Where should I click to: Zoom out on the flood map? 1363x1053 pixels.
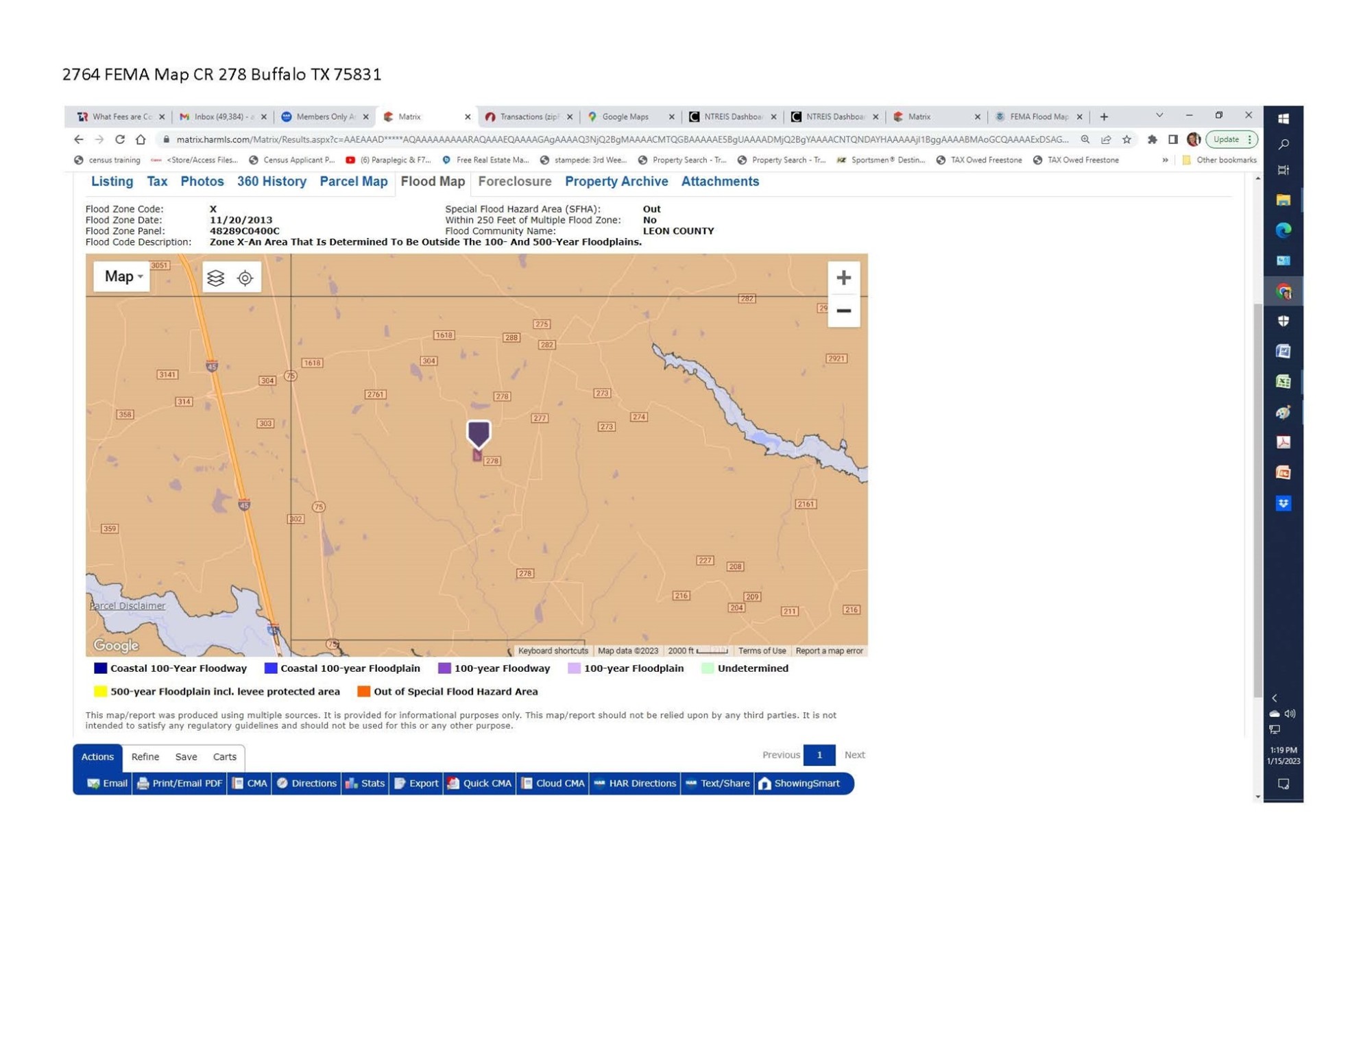pyautogui.click(x=843, y=311)
